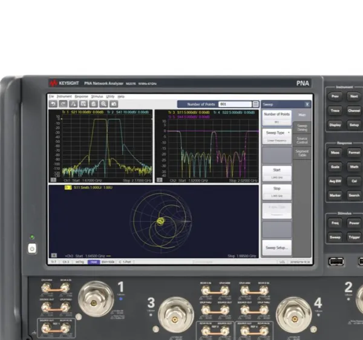Push the Search hardkey
The height and width of the screenshot is (340, 363).
coord(354,195)
